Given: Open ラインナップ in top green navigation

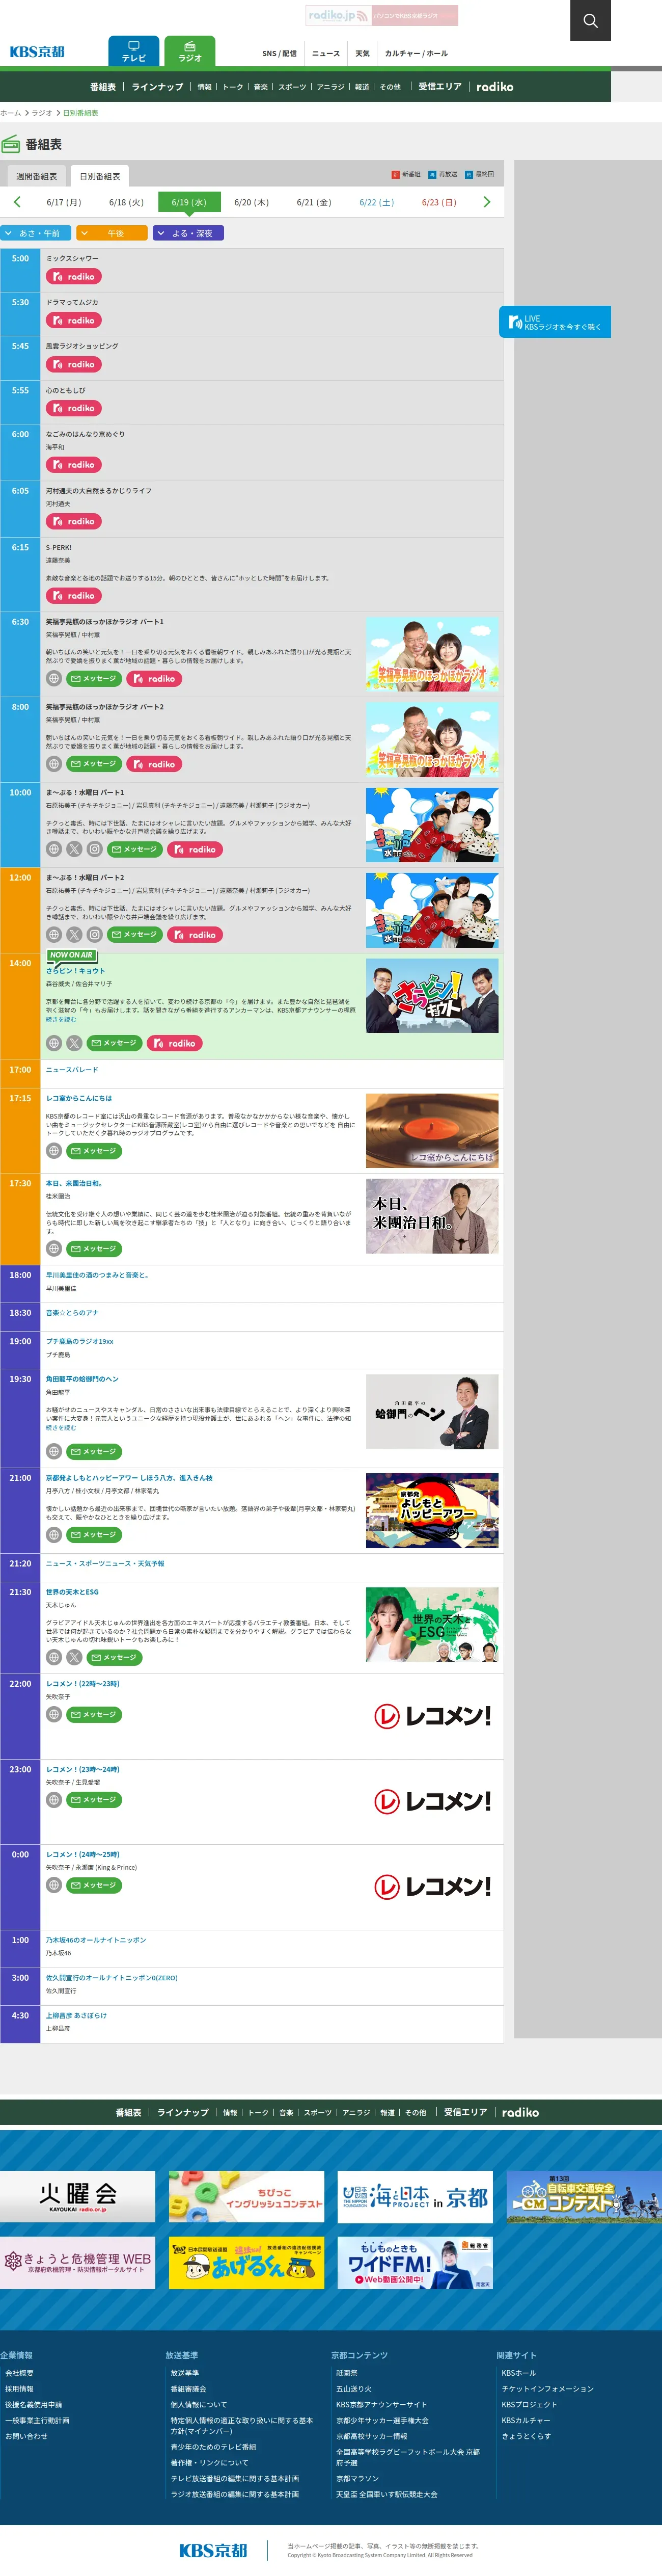Looking at the screenshot, I should (x=158, y=87).
